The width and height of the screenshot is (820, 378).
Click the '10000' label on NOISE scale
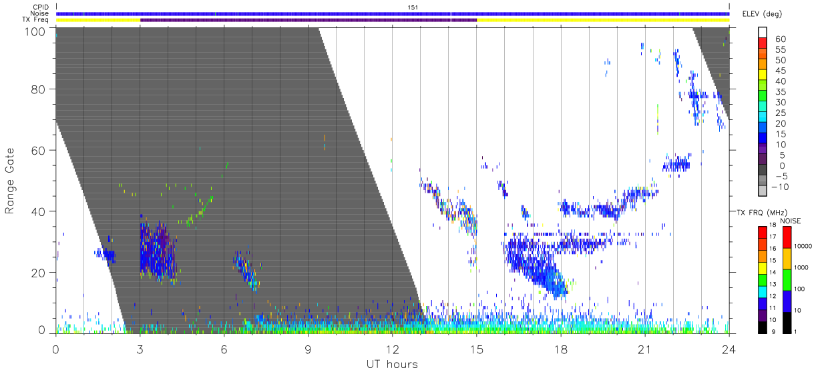coord(803,246)
